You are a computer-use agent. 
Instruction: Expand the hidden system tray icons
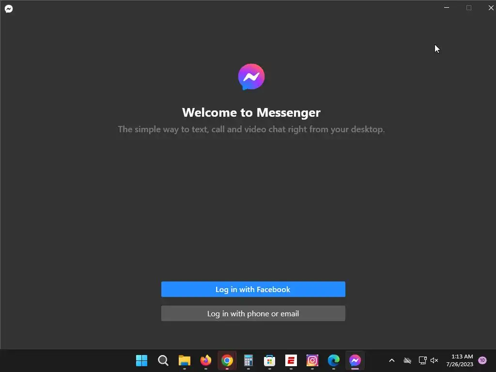391,360
